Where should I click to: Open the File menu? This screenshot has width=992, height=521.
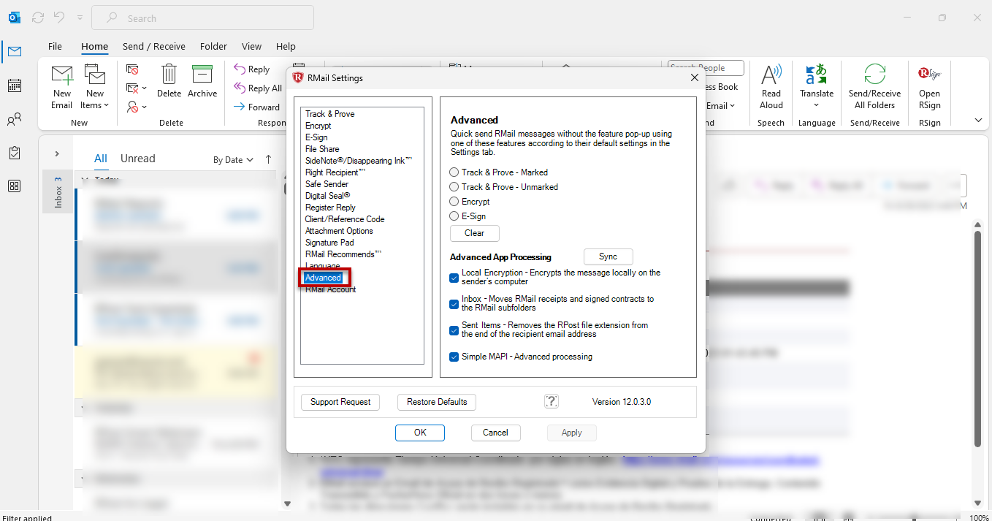coord(55,46)
